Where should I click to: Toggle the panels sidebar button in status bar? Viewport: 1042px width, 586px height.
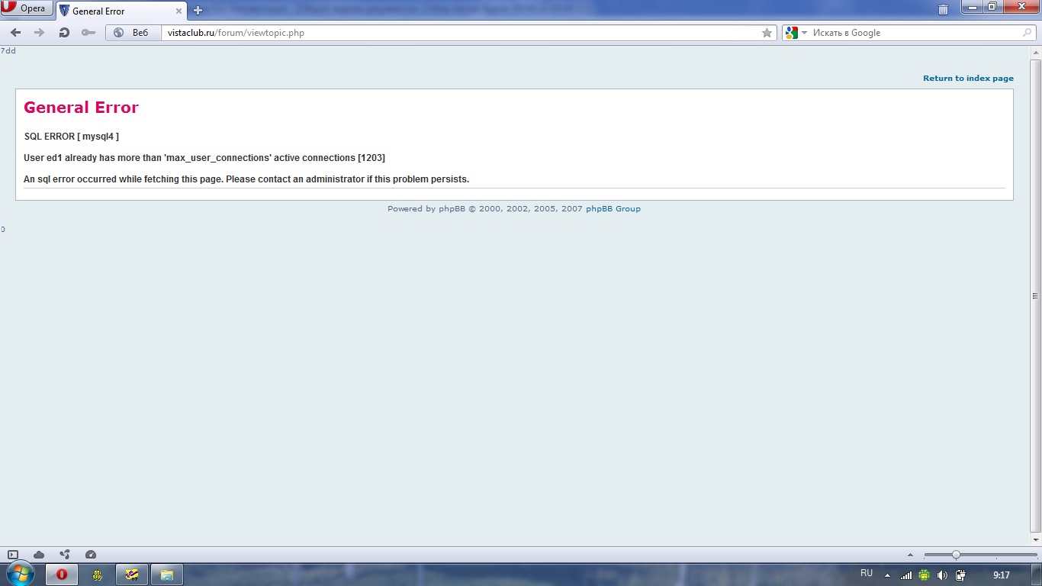[13, 555]
